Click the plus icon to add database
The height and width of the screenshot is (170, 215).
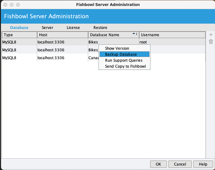tap(211, 35)
